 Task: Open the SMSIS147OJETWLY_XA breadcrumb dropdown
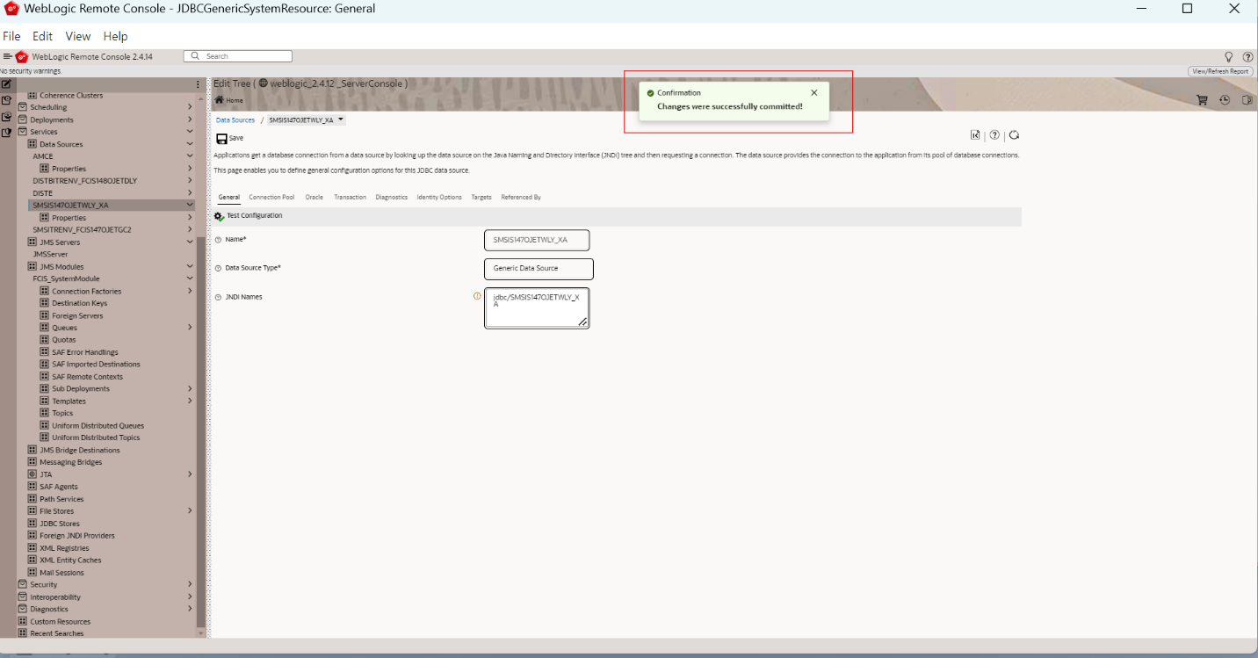[341, 119]
